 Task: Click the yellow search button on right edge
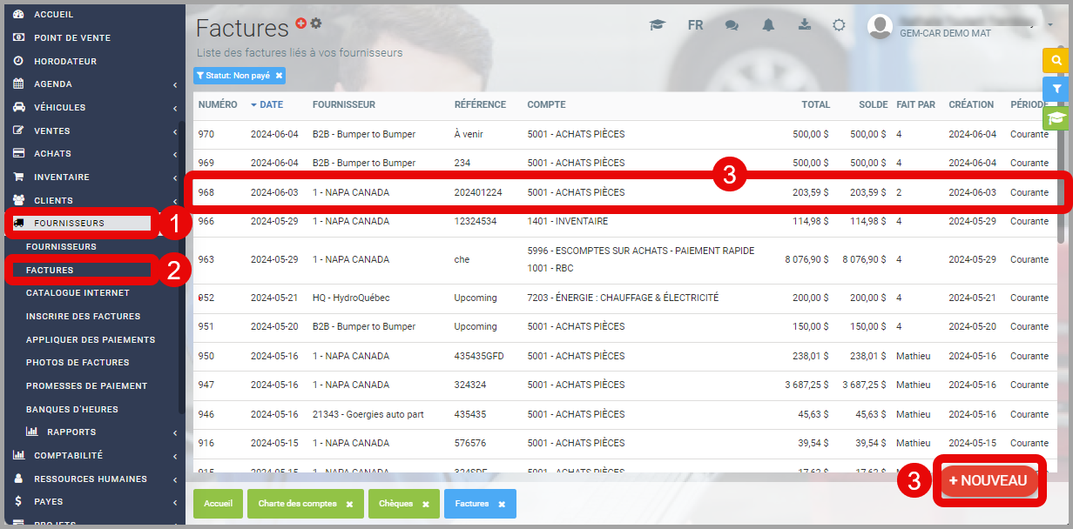1056,60
